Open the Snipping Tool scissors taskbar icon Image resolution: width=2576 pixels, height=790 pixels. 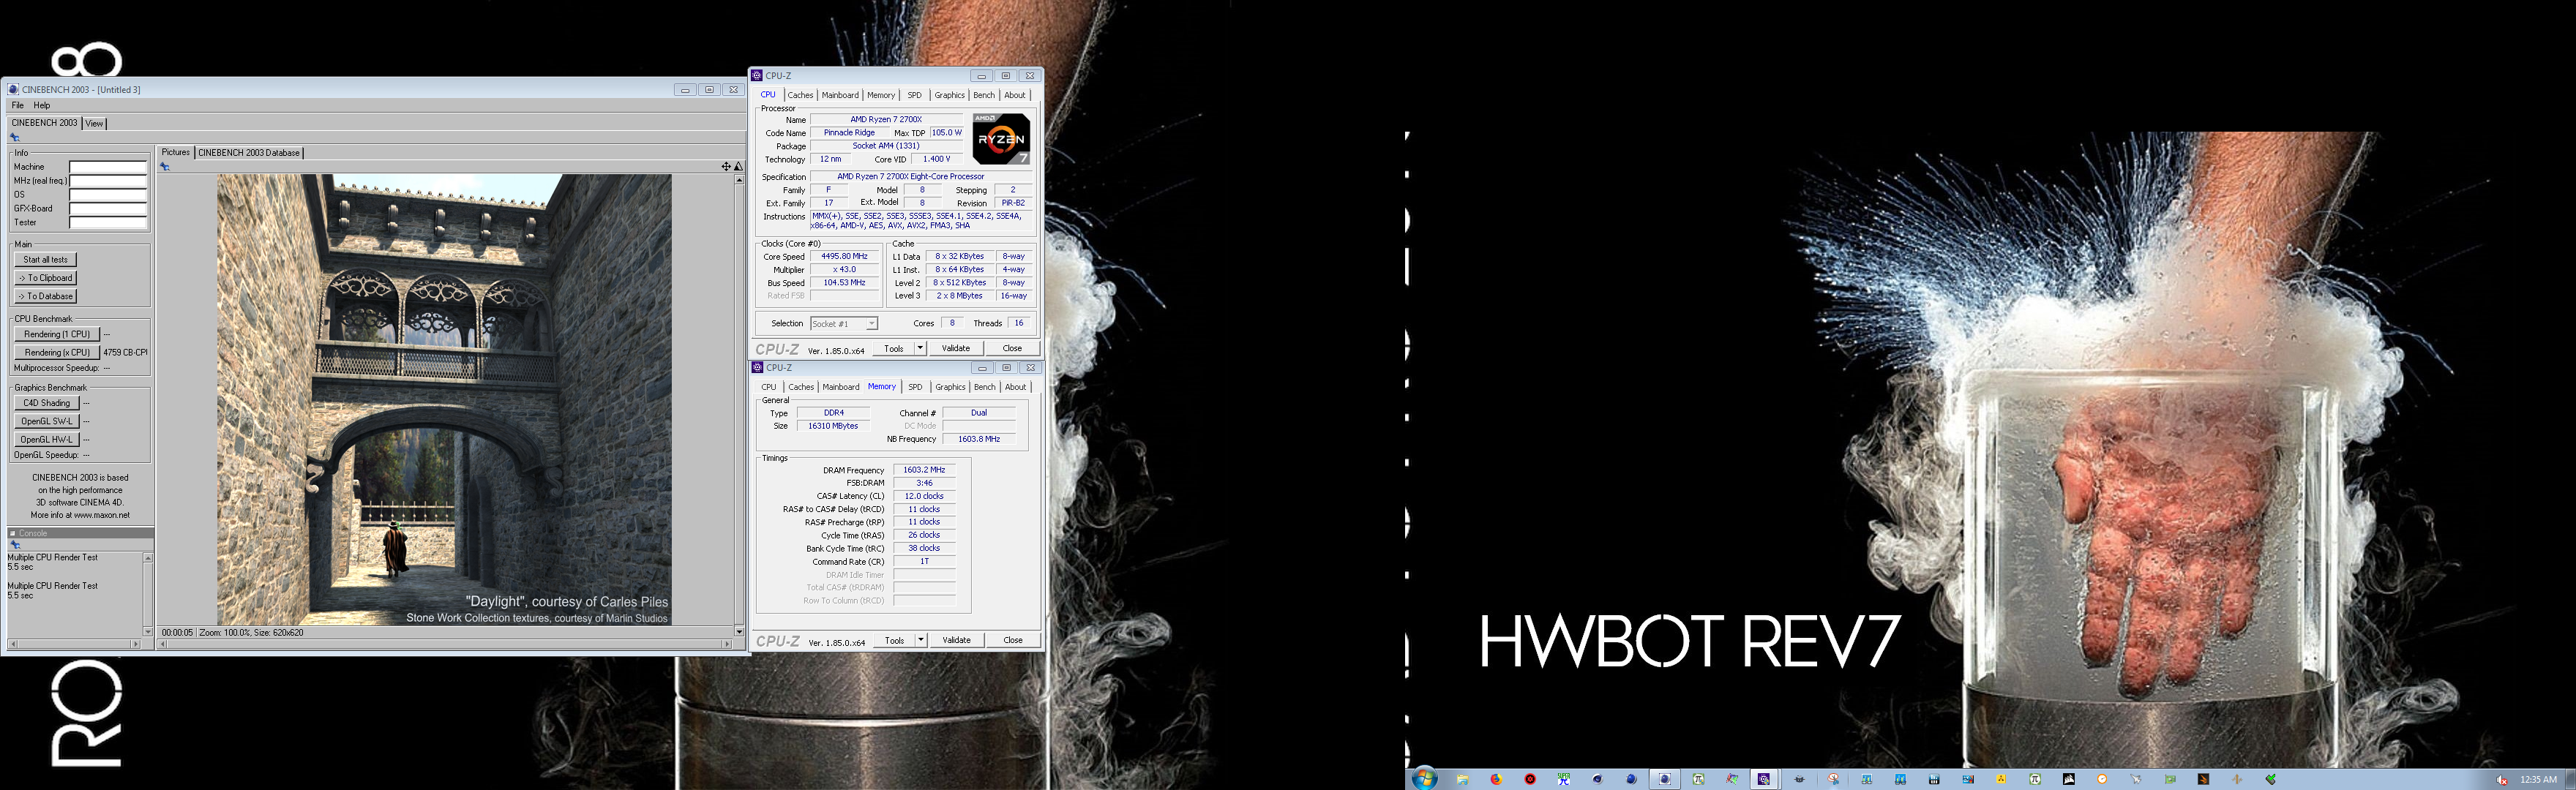pos(1832,779)
